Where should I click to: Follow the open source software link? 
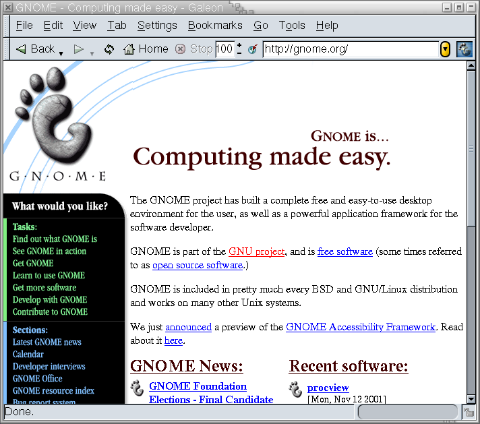tap(198, 265)
